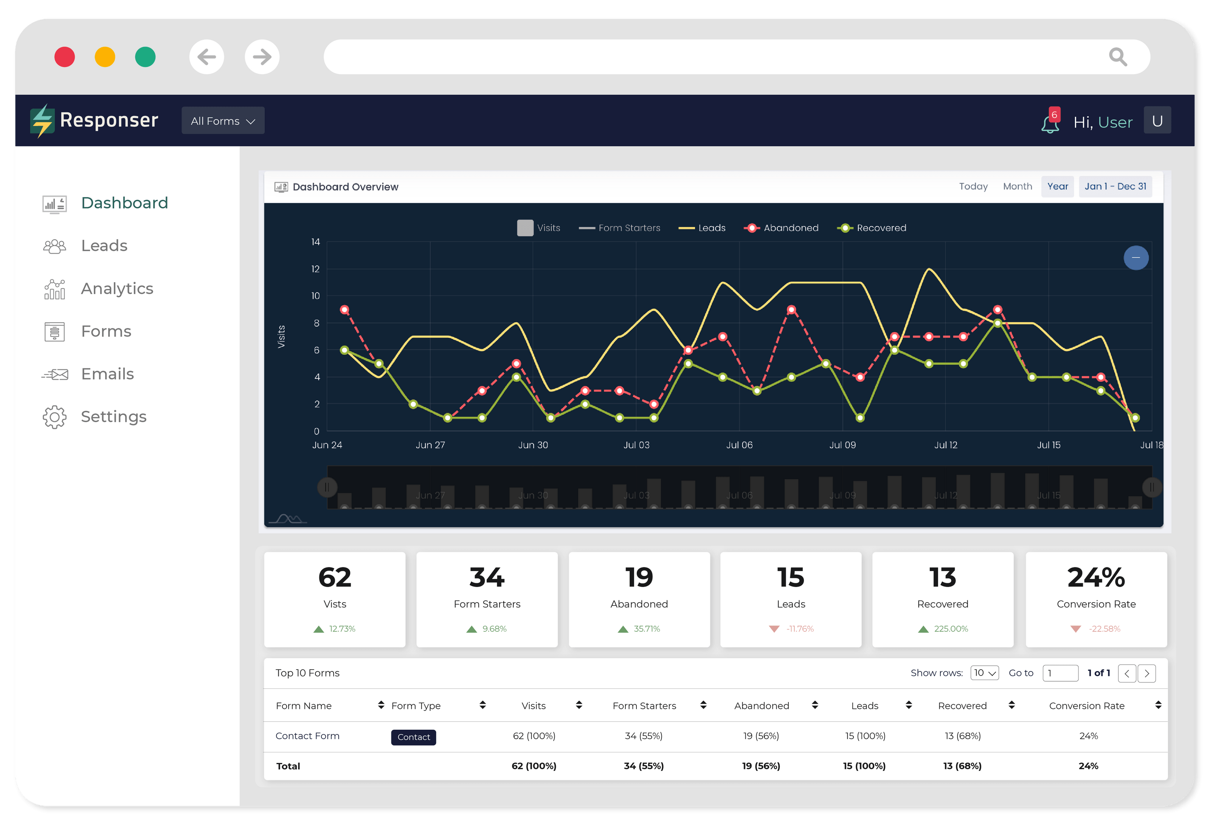Click the Responser lightning logo
This screenshot has width=1210, height=825.
[43, 120]
